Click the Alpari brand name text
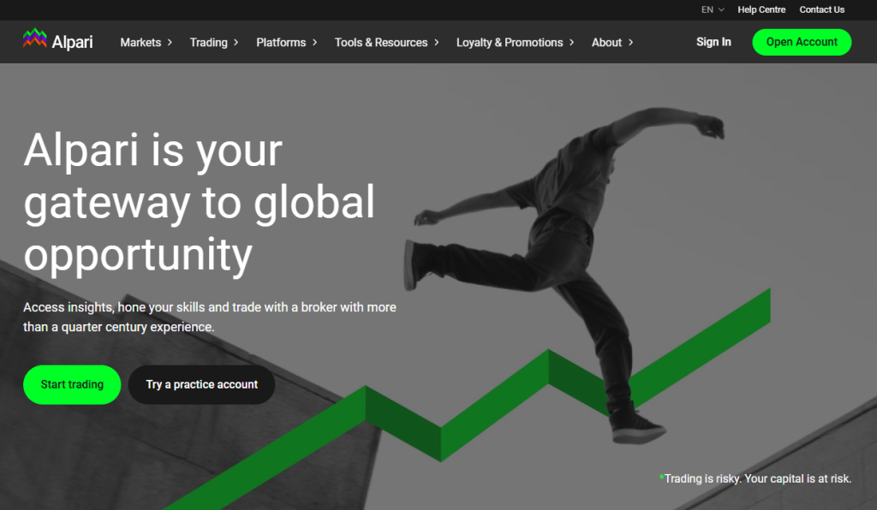Viewport: 877px width, 510px height. click(x=72, y=42)
